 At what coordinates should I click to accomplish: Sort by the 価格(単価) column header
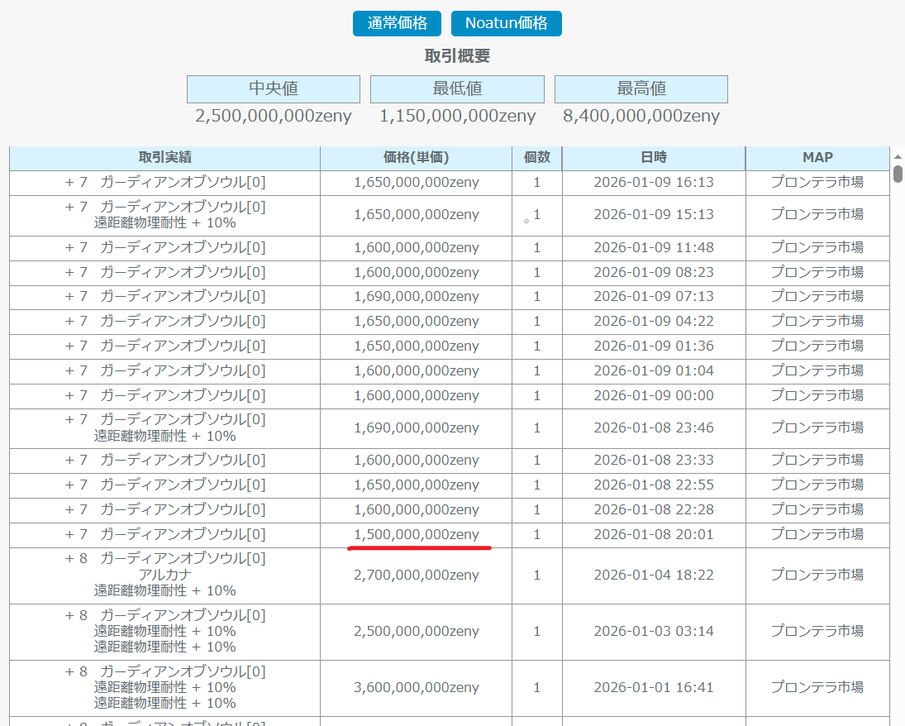pos(416,158)
